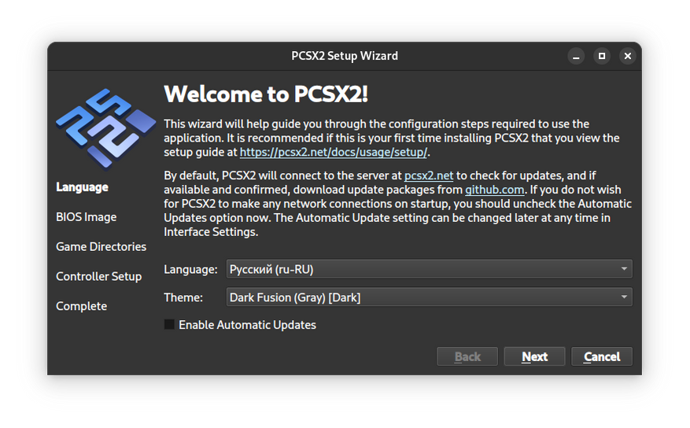The image size is (690, 428).
Task: Minimize the Setup Wizard window
Action: click(x=576, y=57)
